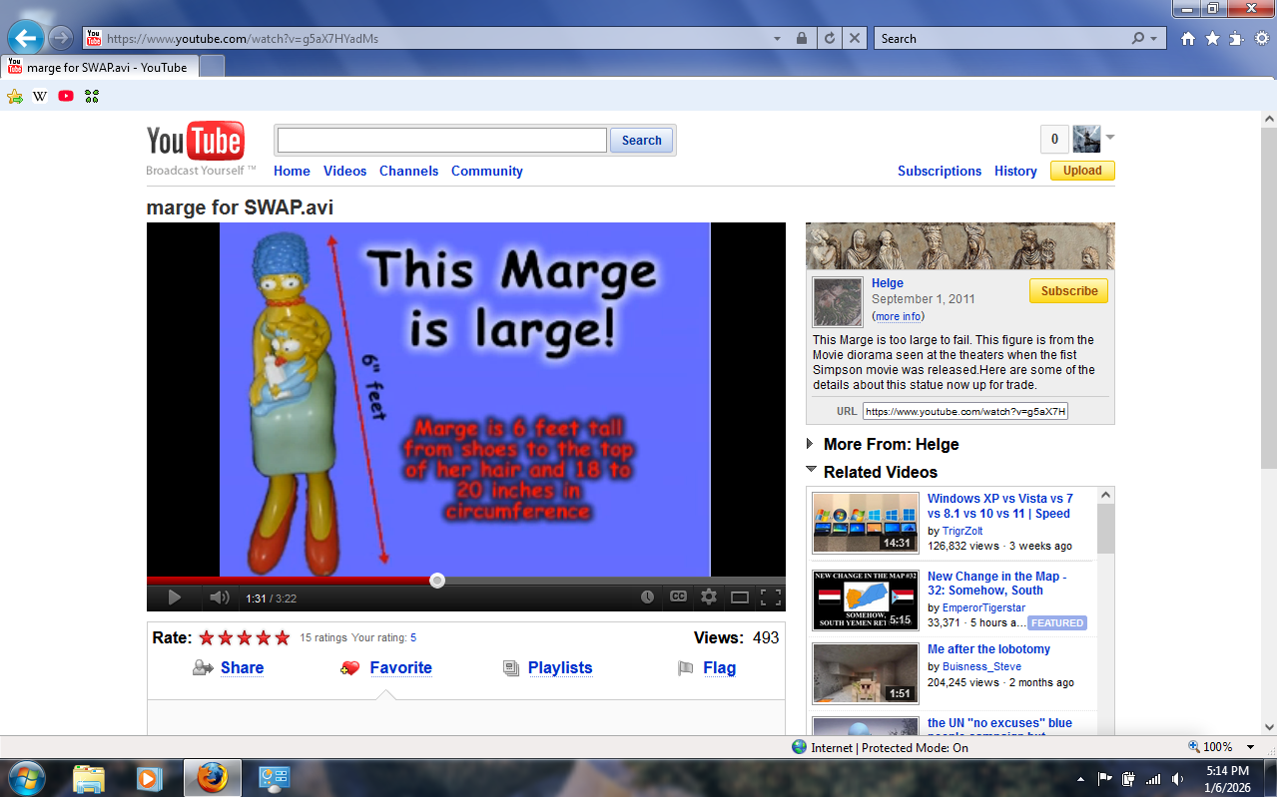Screen dimensions: 1277x797
Task: Click the Wikipedia W bookmark
Action: point(40,96)
